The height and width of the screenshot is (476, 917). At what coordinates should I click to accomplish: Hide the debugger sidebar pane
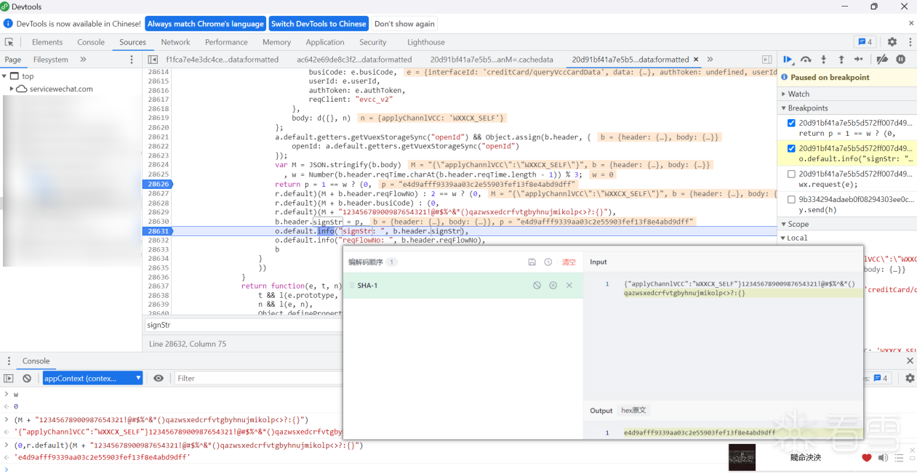click(x=766, y=60)
